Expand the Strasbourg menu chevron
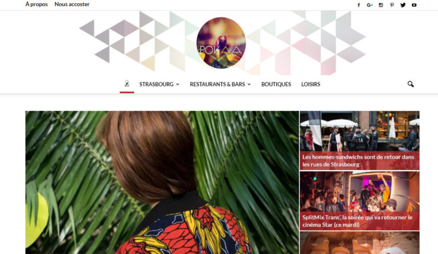Image resolution: width=438 pixels, height=254 pixels. pos(177,84)
